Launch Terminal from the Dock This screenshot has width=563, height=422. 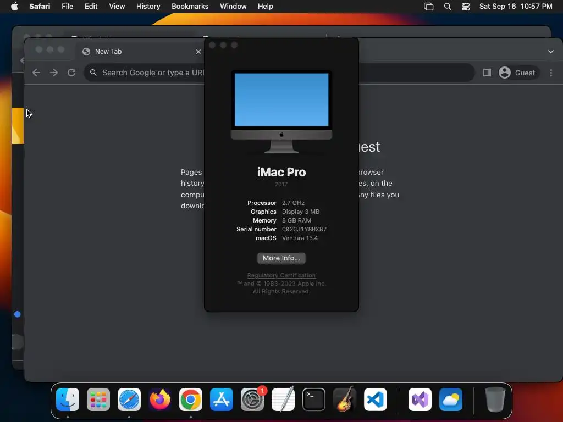click(x=314, y=399)
